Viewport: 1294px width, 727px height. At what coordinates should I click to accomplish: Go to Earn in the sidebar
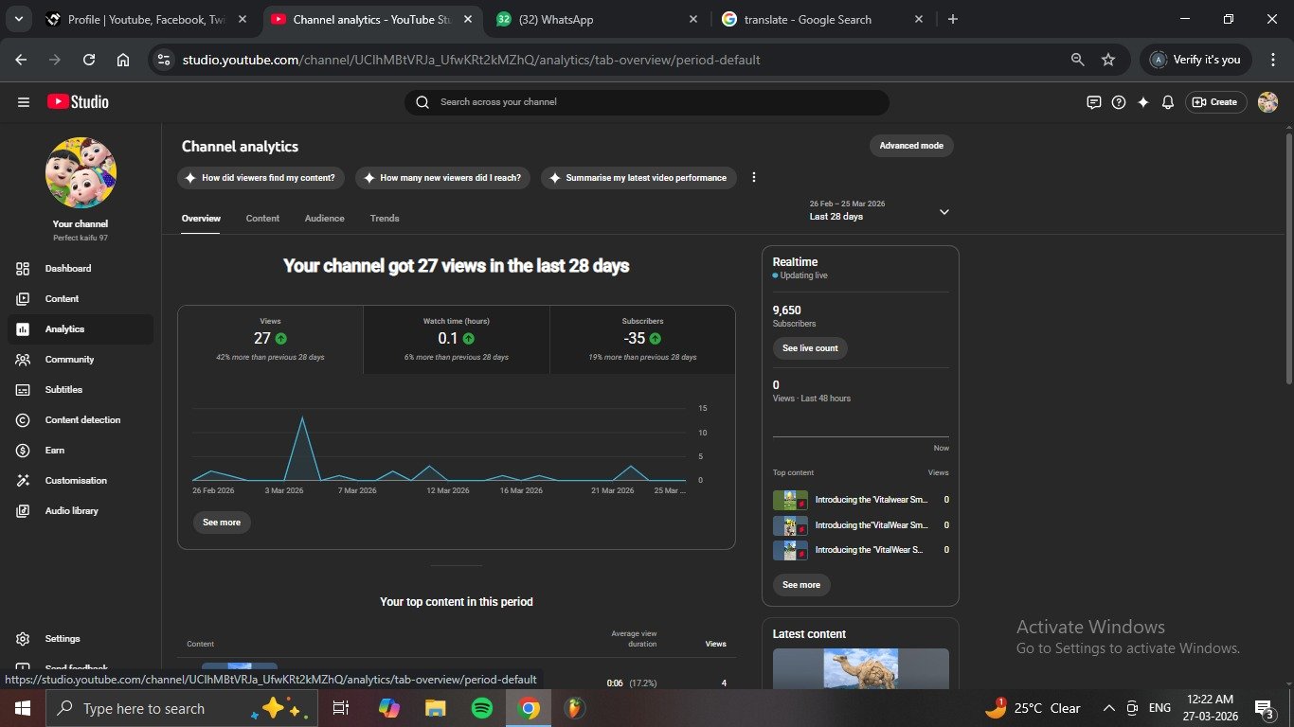point(55,451)
